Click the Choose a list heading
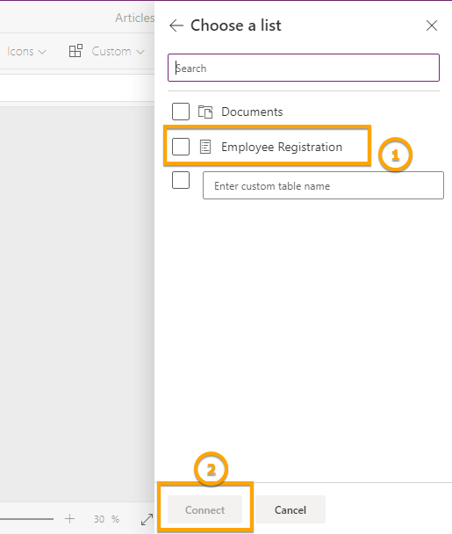Screen dimensions: 452x534 [236, 25]
